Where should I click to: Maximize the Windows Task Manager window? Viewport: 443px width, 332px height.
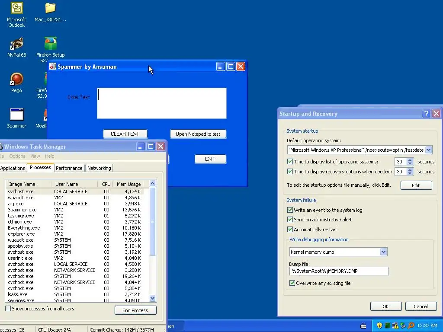[x=151, y=146]
